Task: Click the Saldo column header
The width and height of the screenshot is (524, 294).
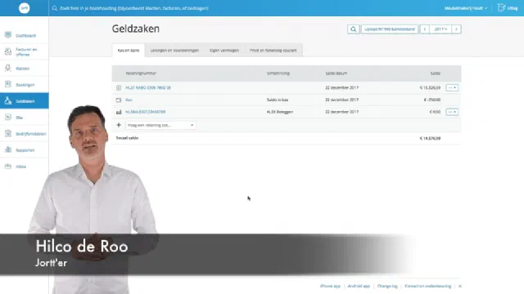Action: [435, 73]
